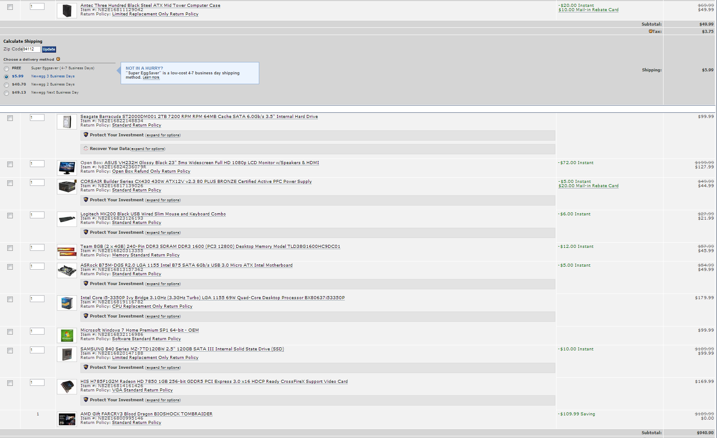This screenshot has width=717, height=438.
Task: Click shield icon in Seagate Protect Your Investment
Action: tap(86, 135)
